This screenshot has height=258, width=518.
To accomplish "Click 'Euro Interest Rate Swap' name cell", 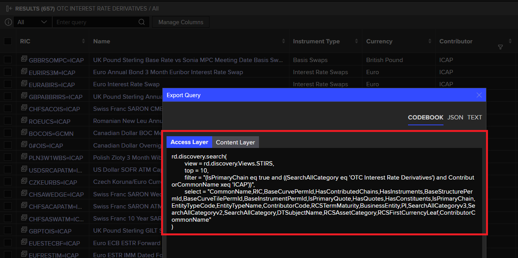I will 126,84.
